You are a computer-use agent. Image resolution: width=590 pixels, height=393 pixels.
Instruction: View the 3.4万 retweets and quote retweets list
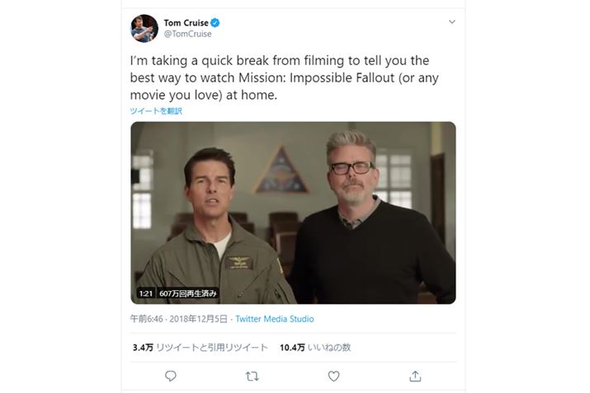pyautogui.click(x=200, y=348)
